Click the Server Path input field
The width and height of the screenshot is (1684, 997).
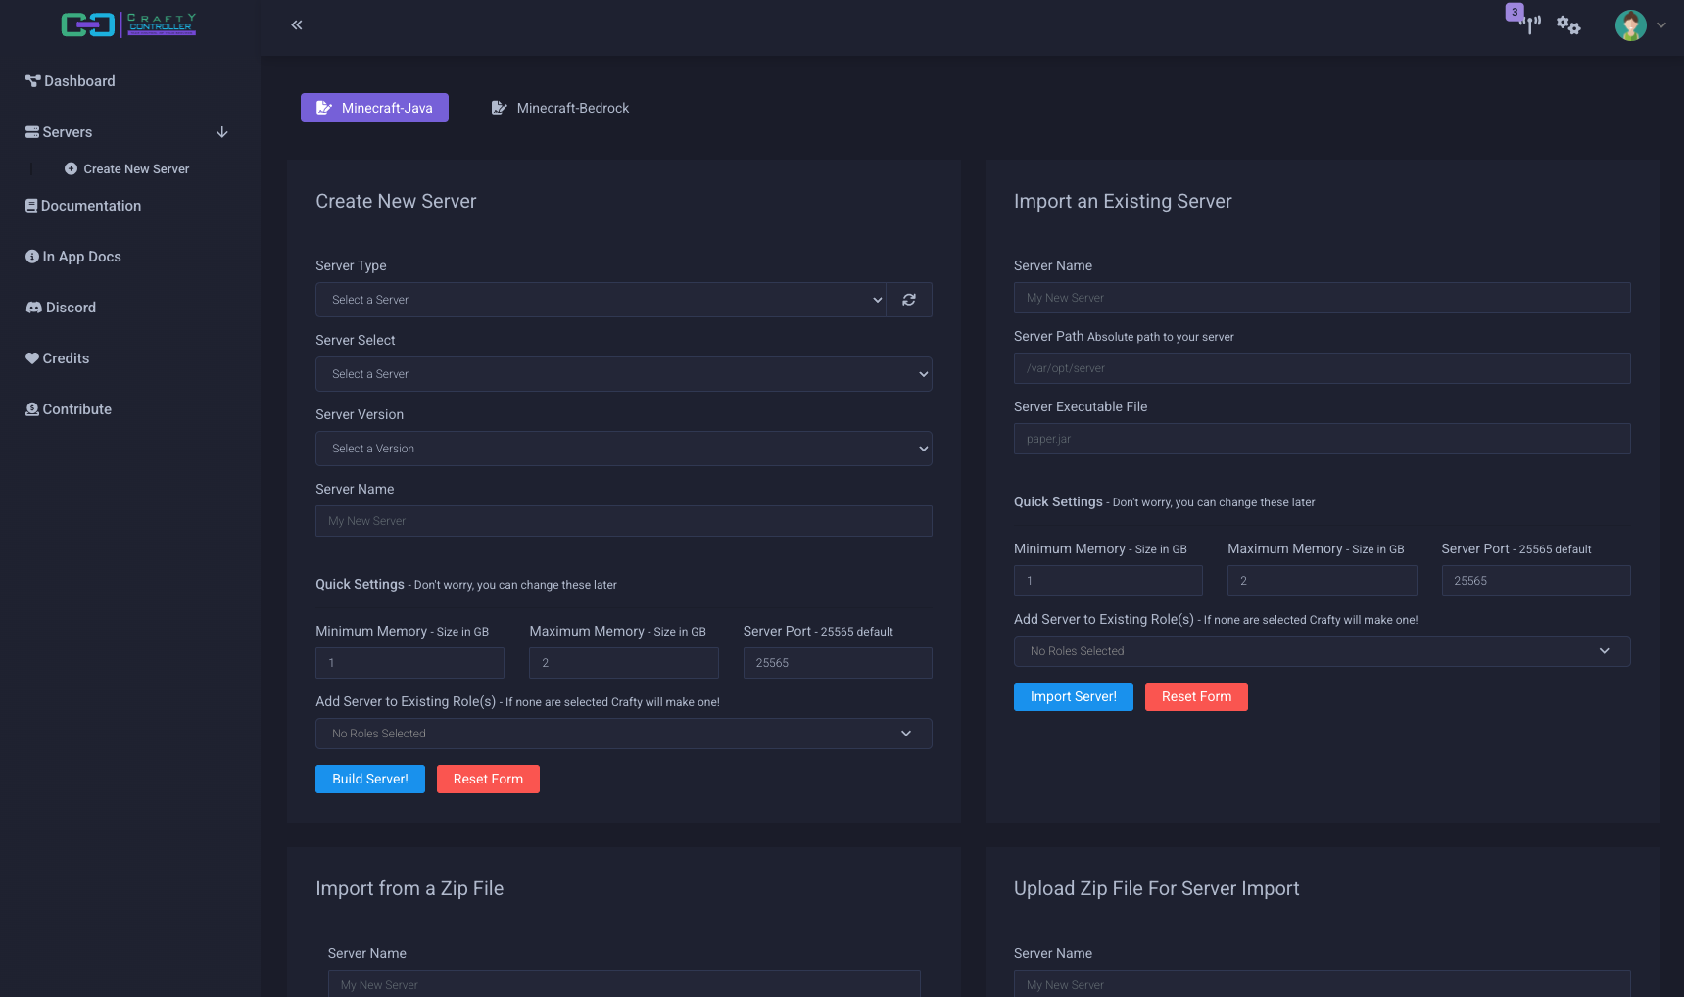click(1321, 368)
